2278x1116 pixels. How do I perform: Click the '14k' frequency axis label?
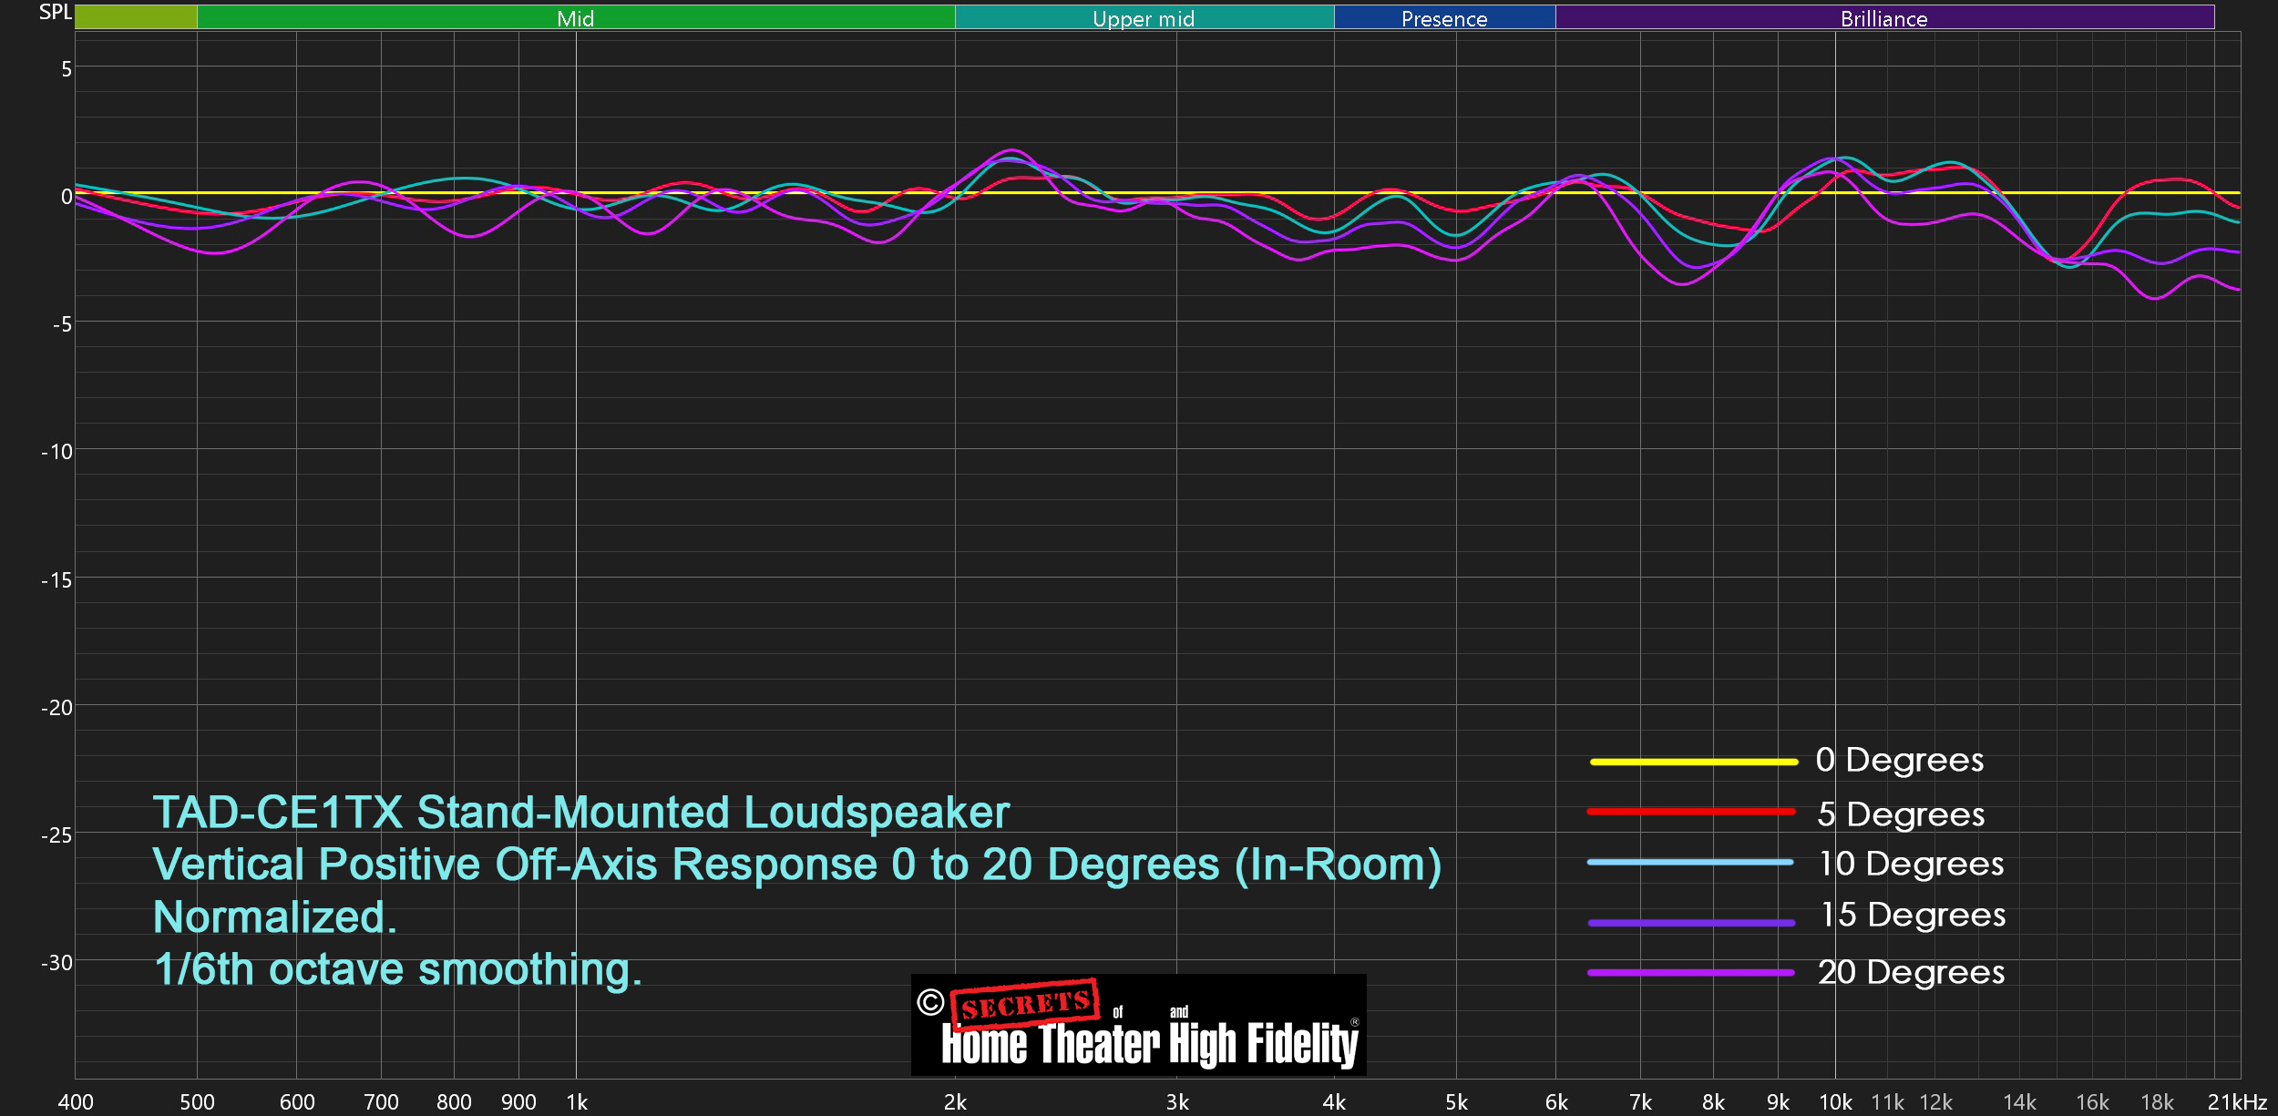pyautogui.click(x=2019, y=1102)
